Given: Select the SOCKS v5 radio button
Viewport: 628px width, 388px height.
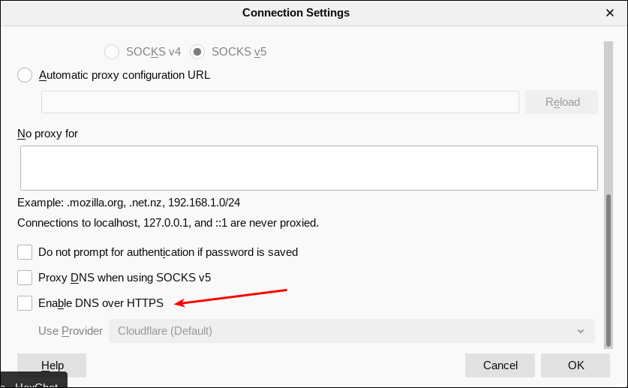Looking at the screenshot, I should pos(197,52).
